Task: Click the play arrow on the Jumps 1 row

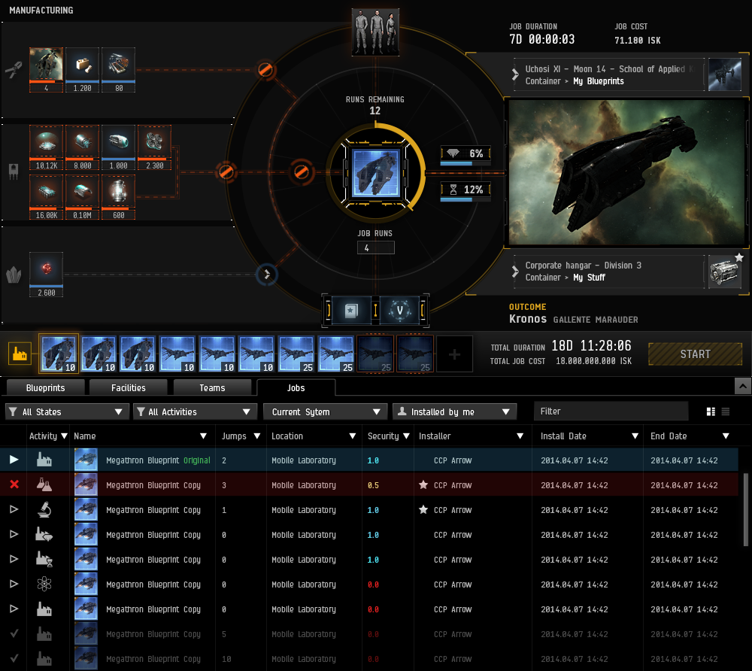Action: 14,509
